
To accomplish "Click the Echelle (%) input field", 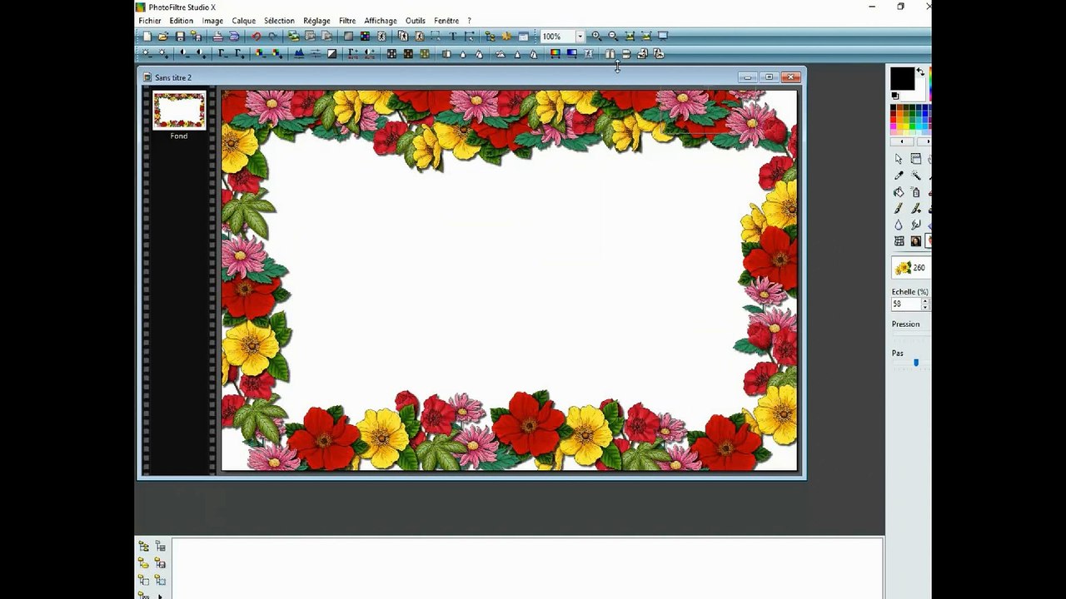I will (x=905, y=304).
